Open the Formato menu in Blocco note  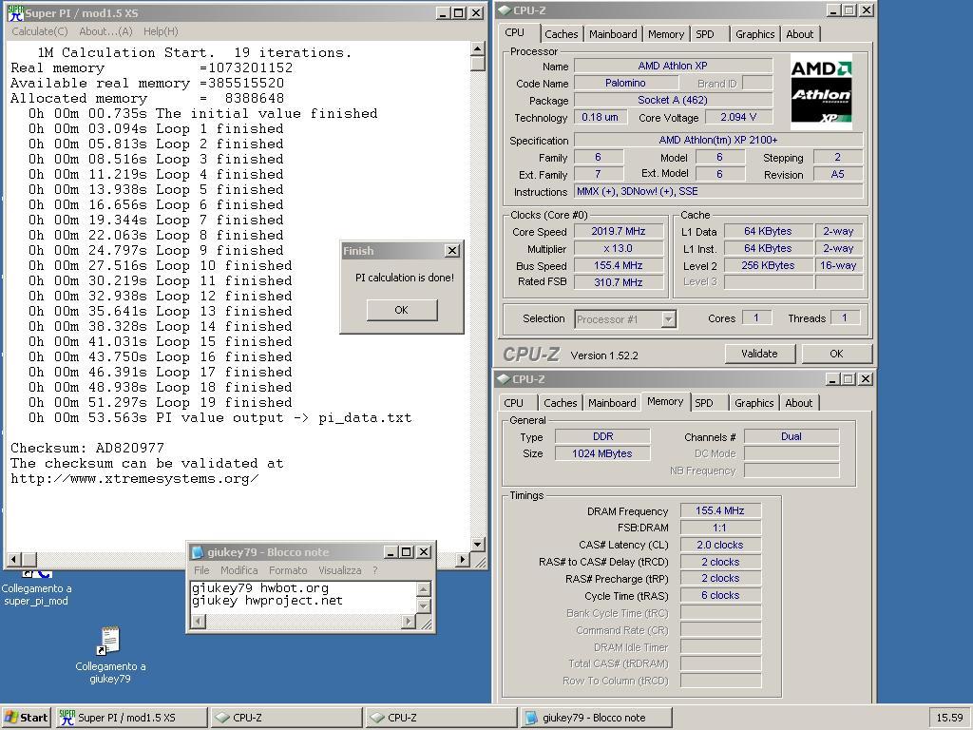pyautogui.click(x=288, y=570)
